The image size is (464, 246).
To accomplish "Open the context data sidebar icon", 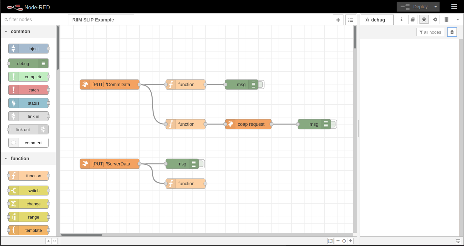I will 446,19.
